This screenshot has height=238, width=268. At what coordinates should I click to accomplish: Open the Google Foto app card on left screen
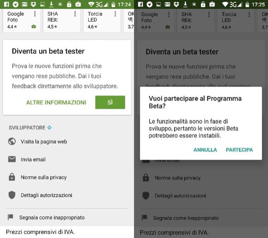(x=22, y=21)
